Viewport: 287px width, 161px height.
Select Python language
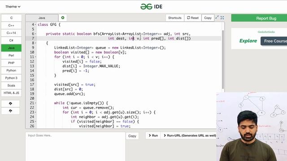[x=11, y=70]
